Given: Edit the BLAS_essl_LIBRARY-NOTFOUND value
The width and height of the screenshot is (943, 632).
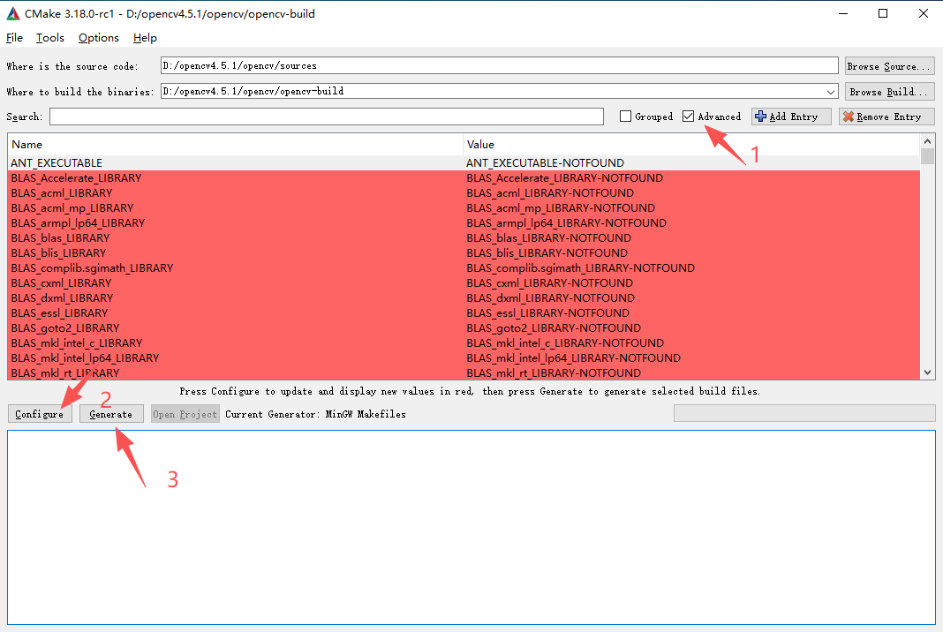Looking at the screenshot, I should pos(548,313).
